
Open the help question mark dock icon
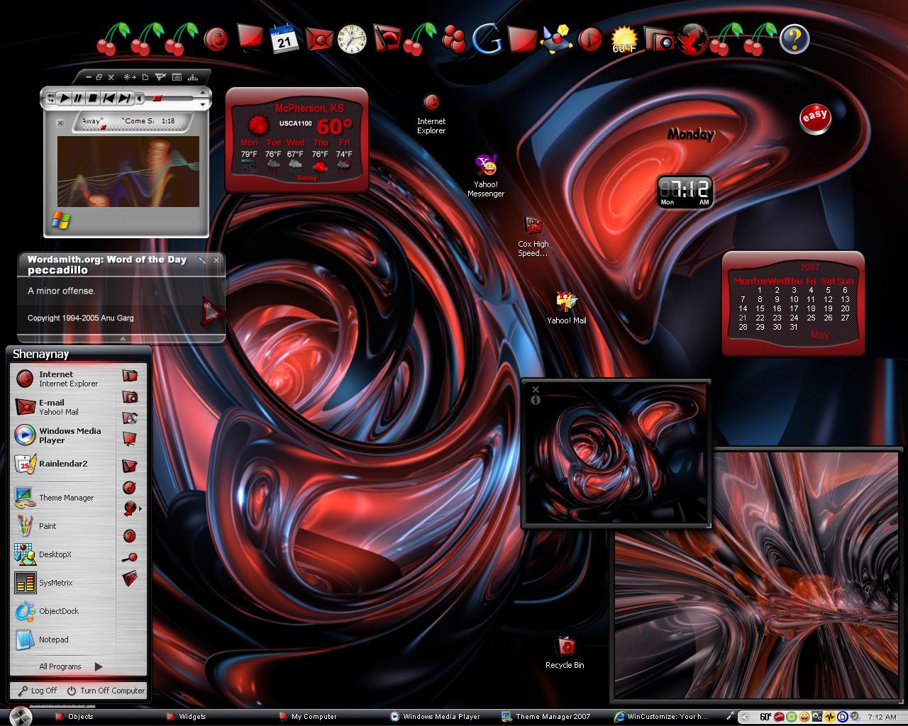pyautogui.click(x=794, y=39)
